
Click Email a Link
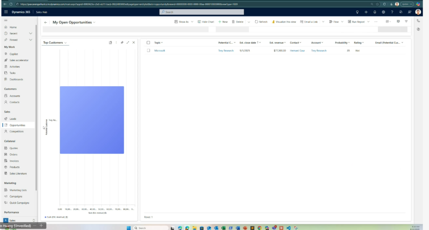click(309, 22)
